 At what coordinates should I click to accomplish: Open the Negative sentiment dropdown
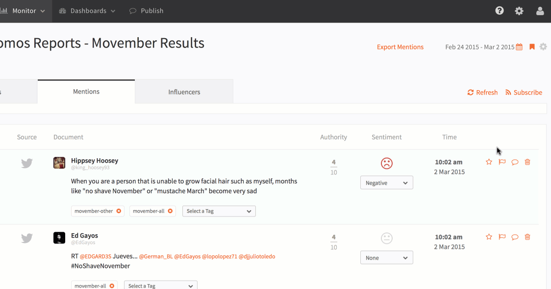pos(387,183)
